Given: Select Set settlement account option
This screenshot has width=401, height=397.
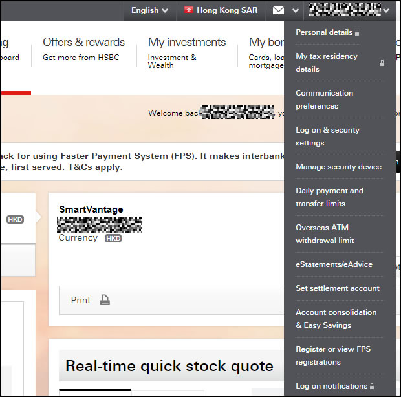Looking at the screenshot, I should point(337,288).
